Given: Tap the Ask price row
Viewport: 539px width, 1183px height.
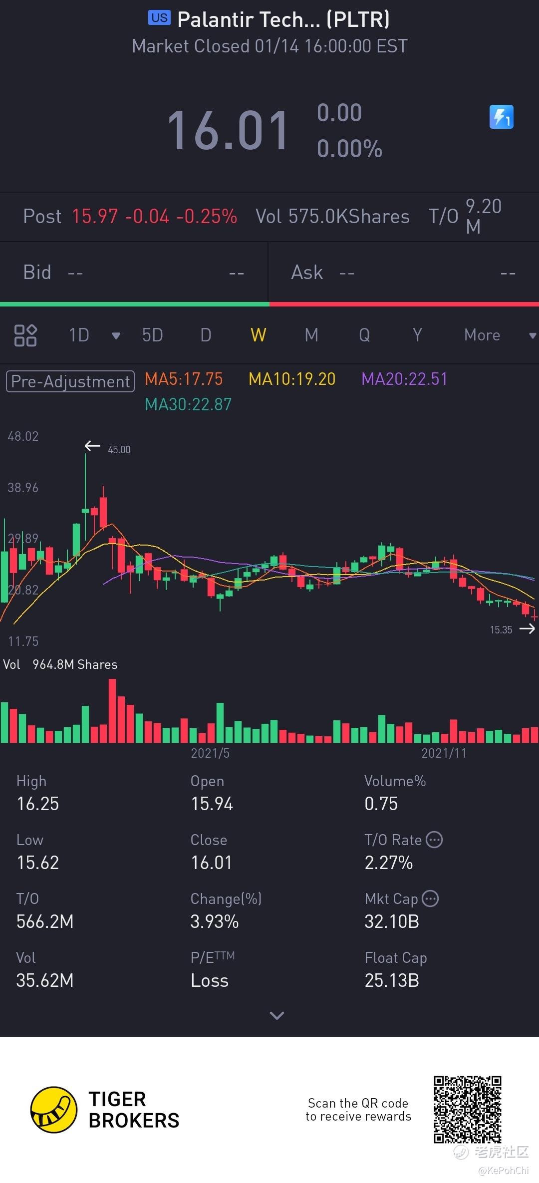Looking at the screenshot, I should [x=404, y=273].
